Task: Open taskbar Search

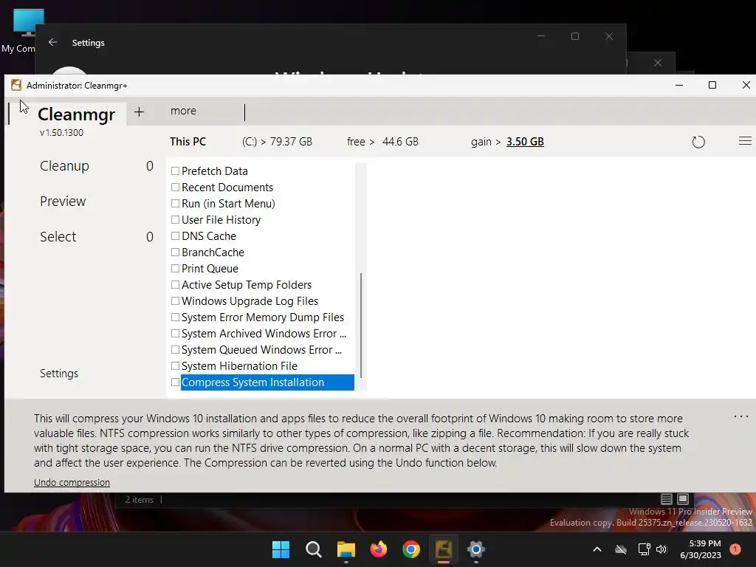Action: coord(313,549)
